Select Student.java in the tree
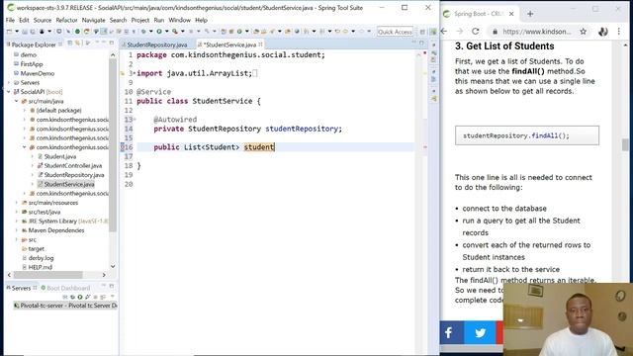 pyautogui.click(x=59, y=156)
